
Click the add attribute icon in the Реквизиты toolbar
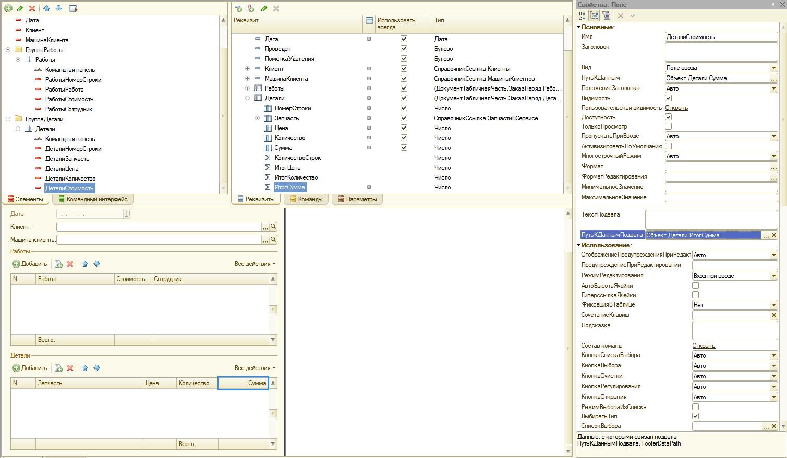238,8
